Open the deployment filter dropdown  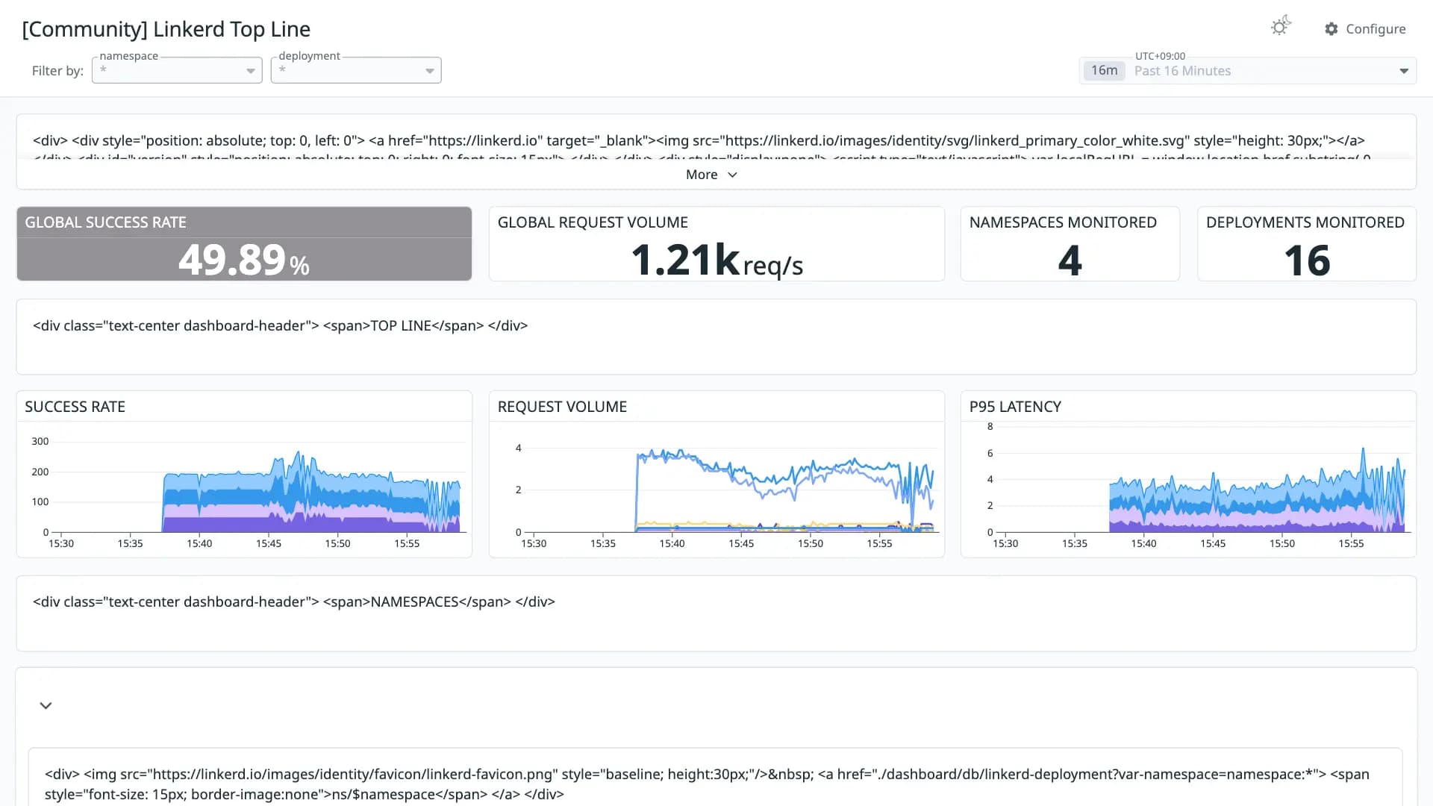click(356, 70)
